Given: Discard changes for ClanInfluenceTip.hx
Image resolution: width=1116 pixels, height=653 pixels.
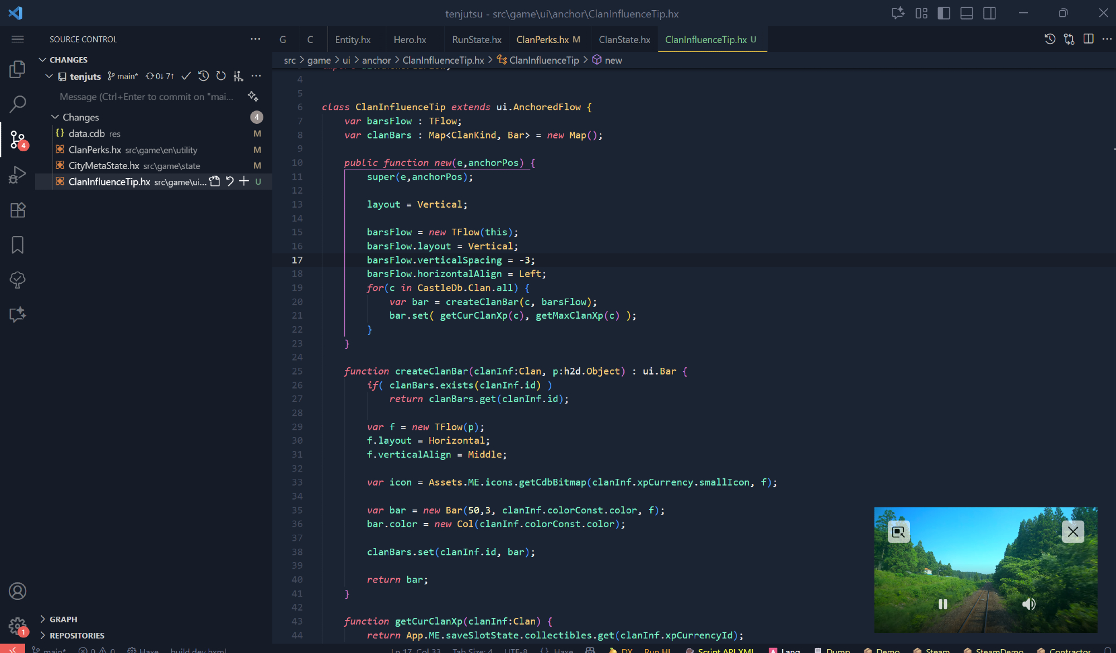Looking at the screenshot, I should (229, 181).
